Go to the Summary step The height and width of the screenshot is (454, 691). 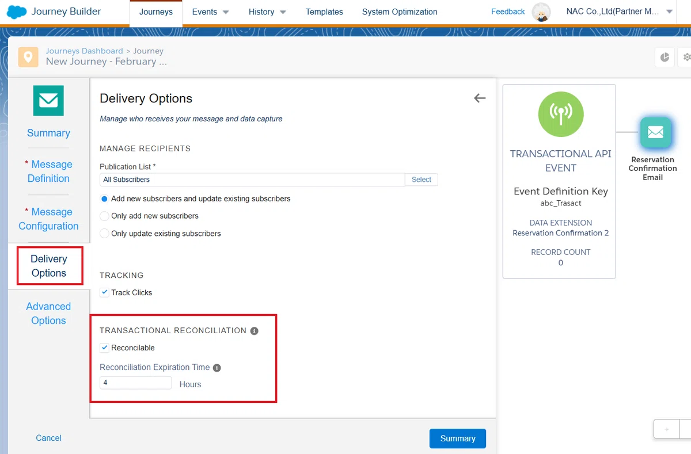(48, 133)
